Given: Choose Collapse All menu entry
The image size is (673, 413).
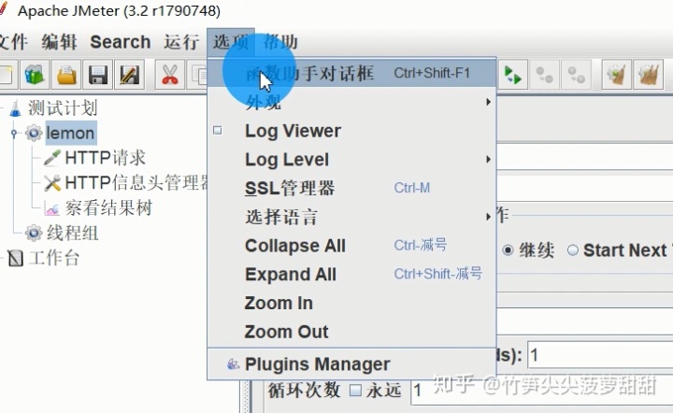Looking at the screenshot, I should 352,246.
